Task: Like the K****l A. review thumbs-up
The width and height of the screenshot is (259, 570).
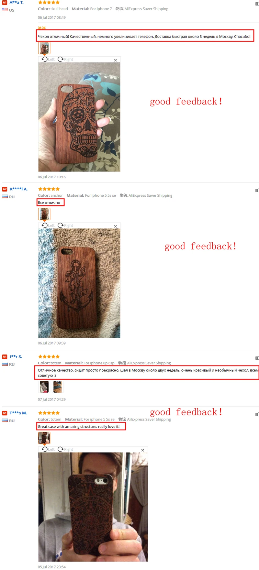Action: 257,190
